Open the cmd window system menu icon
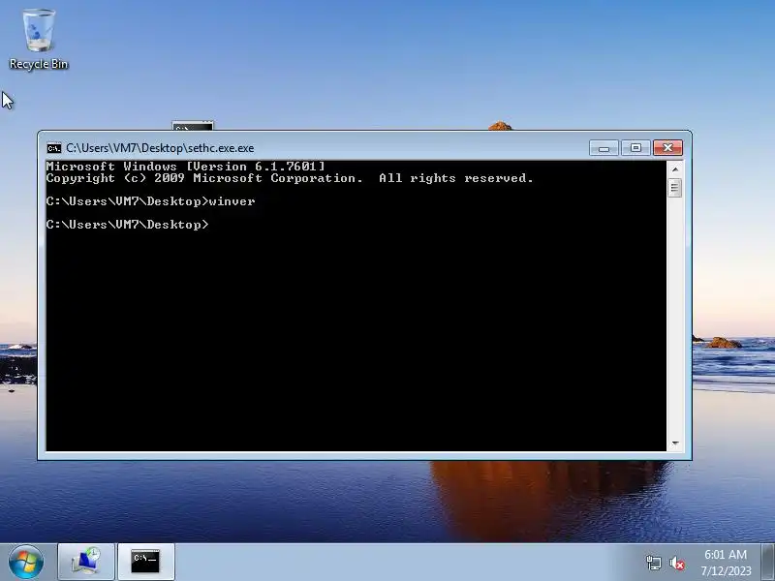Image resolution: width=775 pixels, height=581 pixels. [x=54, y=148]
